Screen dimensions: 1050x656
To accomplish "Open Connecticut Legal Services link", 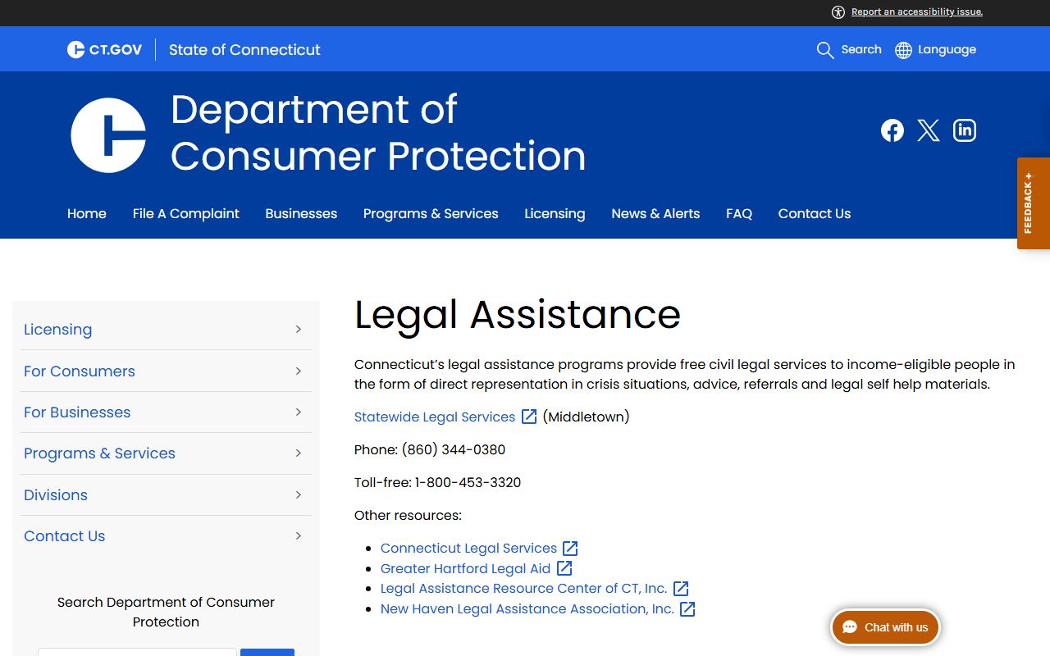I will 468,548.
